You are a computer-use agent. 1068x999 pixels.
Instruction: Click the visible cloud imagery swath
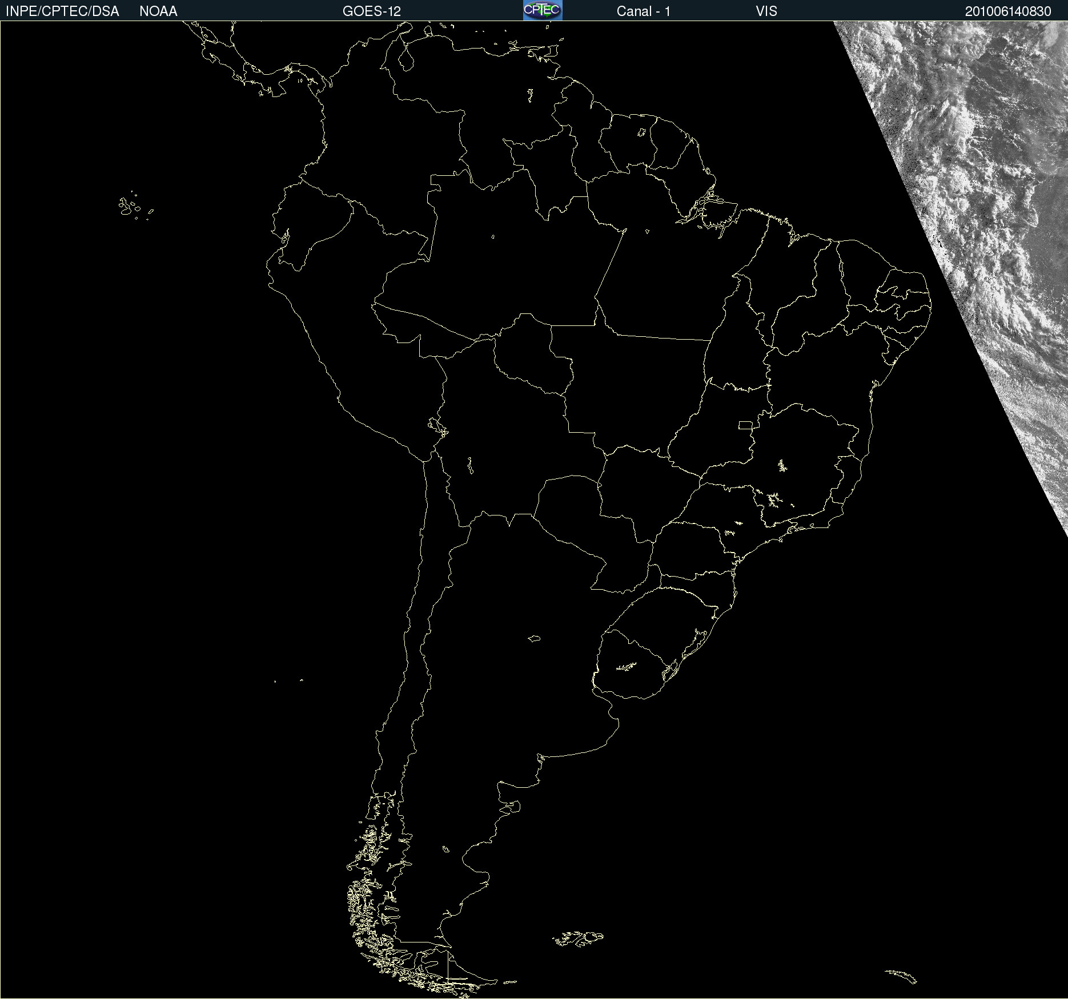[982, 228]
